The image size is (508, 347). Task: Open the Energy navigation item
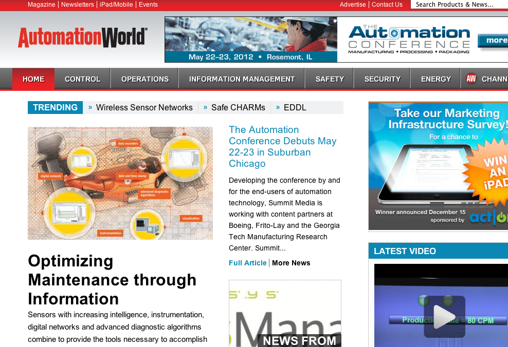click(x=436, y=79)
